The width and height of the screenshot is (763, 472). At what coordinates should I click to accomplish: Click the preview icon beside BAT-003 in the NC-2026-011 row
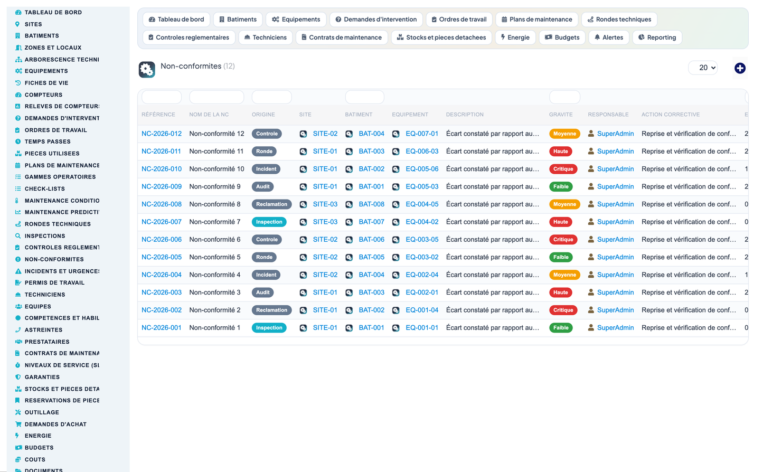[349, 152]
